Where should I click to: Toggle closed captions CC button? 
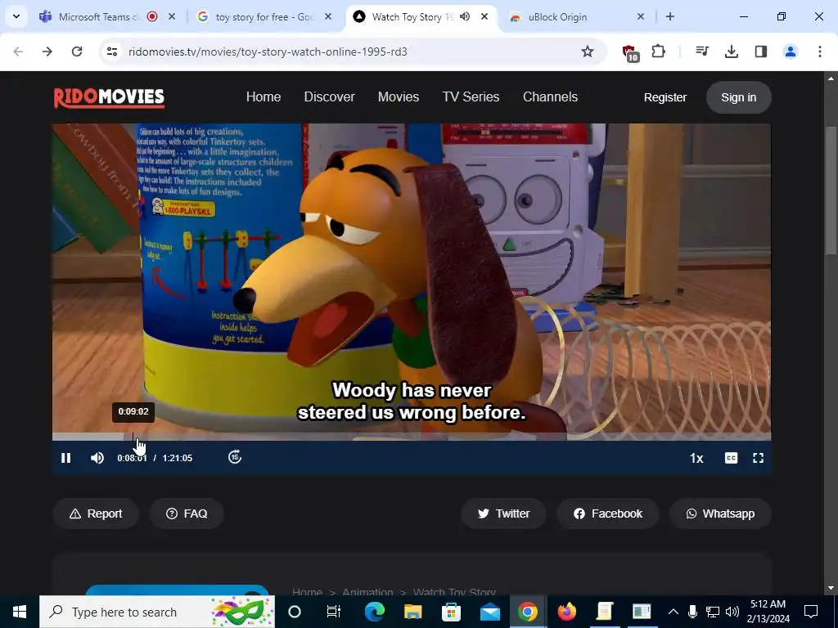pyautogui.click(x=731, y=458)
